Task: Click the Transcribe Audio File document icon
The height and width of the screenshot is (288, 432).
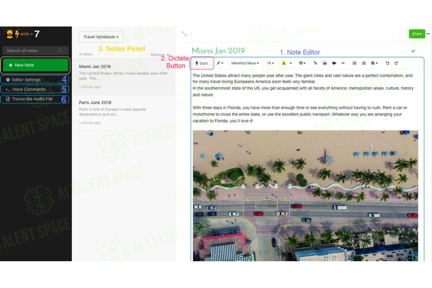Action: tap(8, 99)
